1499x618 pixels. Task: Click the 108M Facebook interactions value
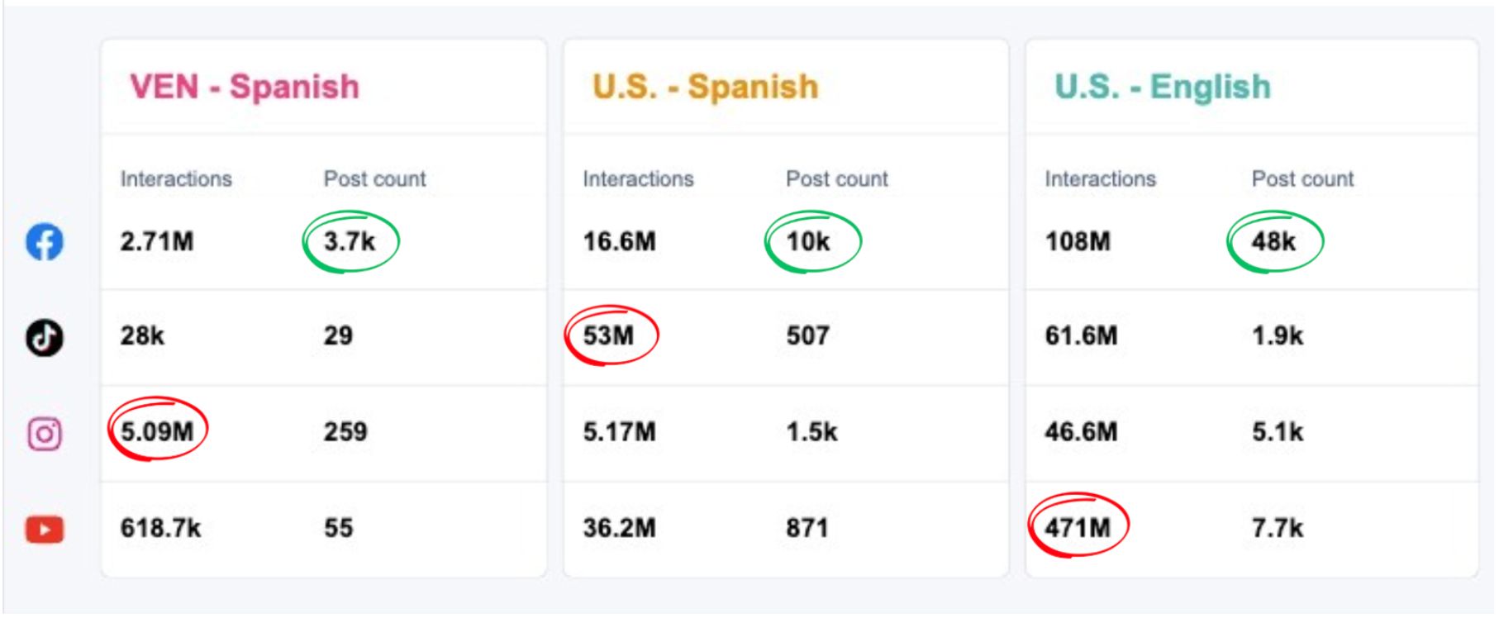coord(1078,242)
